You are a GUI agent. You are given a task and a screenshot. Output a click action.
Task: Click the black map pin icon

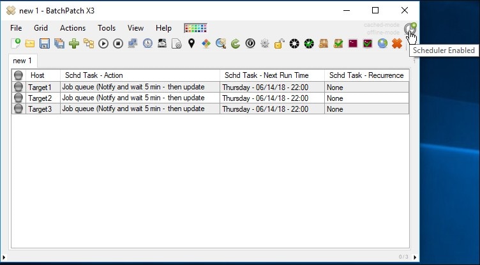[191, 43]
